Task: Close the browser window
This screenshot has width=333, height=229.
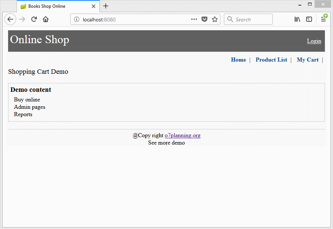Action: point(323,4)
